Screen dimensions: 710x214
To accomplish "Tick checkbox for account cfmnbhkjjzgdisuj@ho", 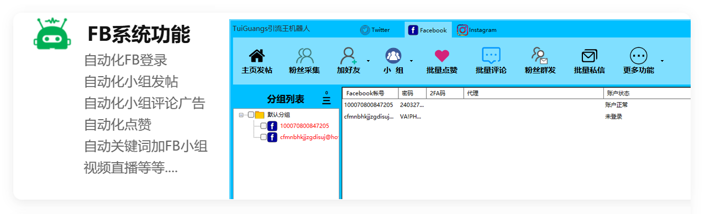I will click(x=263, y=137).
